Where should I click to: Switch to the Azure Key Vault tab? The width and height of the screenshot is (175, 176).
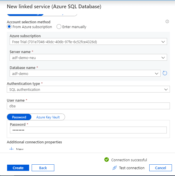48,117
